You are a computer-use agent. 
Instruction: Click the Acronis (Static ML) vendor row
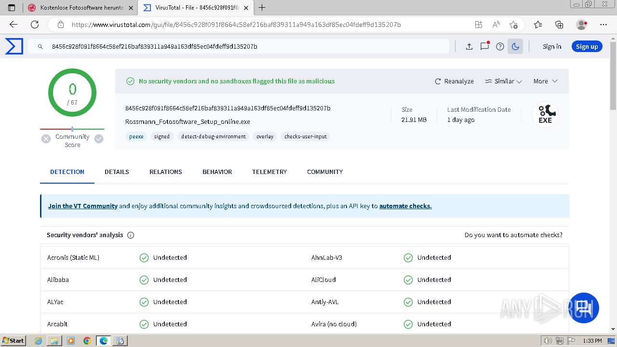172,257
